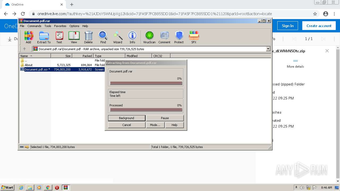Click the Mode... button
Viewport: 340px width, 191px height.
(x=155, y=125)
